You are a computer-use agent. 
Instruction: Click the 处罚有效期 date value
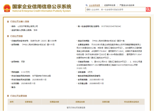pyautogui.click(x=96, y=80)
